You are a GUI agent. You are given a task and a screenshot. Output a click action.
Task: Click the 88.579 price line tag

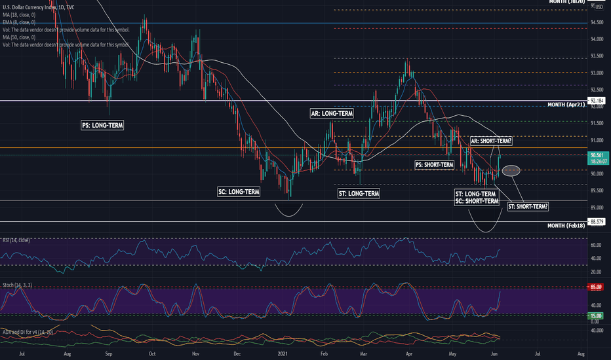click(x=597, y=221)
